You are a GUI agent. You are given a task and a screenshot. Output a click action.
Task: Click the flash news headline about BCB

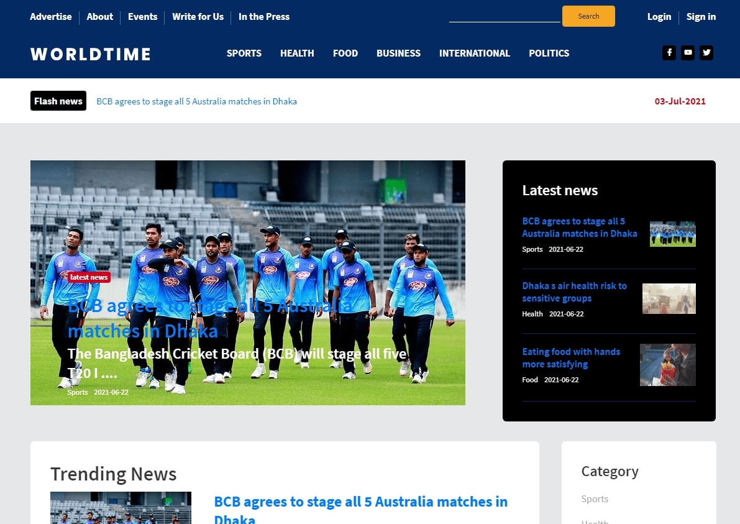coord(196,101)
